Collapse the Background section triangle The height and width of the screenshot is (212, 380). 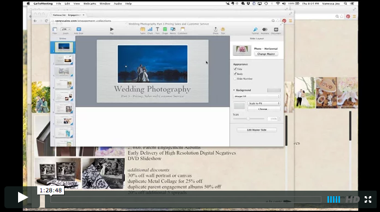[x=234, y=90]
